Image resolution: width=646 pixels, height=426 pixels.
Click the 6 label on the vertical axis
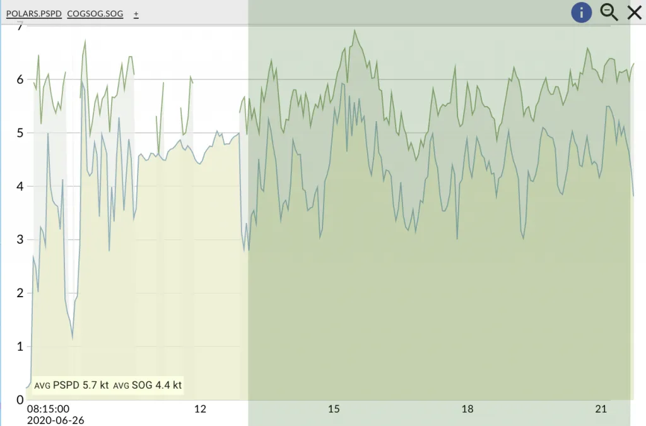20,80
